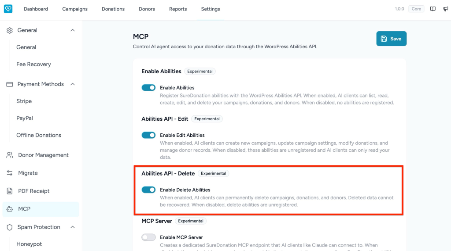Open PDF Receipt settings
The width and height of the screenshot is (451, 251).
click(41, 191)
